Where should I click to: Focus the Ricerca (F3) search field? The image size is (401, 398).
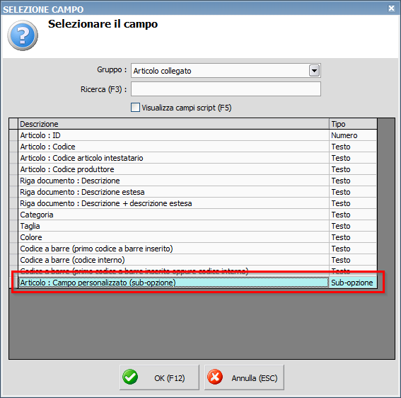pos(226,89)
